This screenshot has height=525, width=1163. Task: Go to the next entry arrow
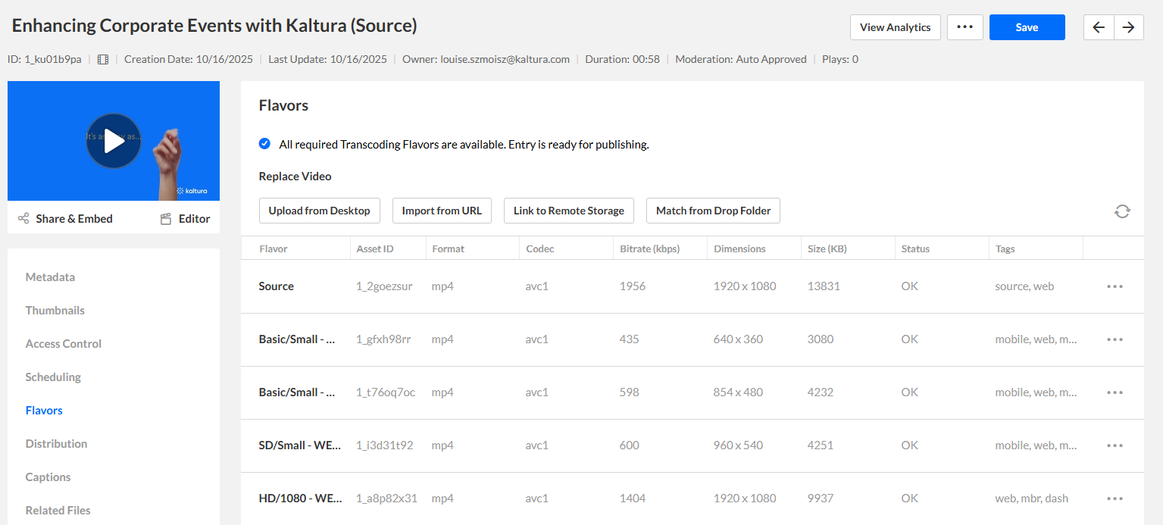1129,27
